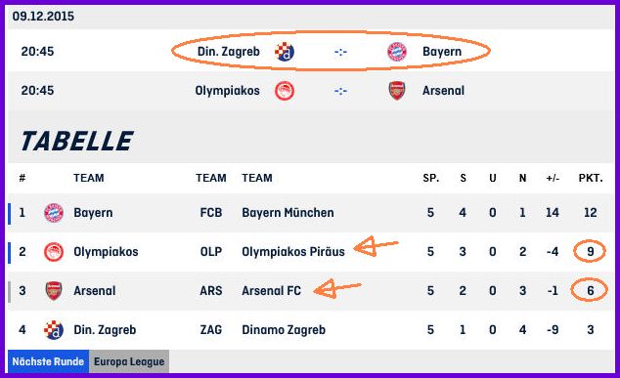Screen dimensions: 620x378
Task: Click the SP. column header
Action: tap(431, 178)
